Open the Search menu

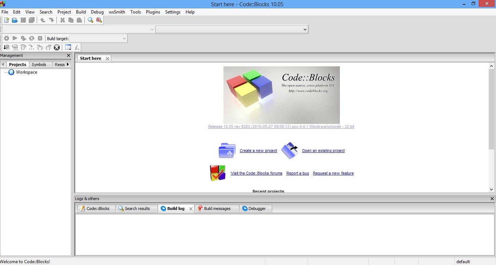[x=46, y=12]
